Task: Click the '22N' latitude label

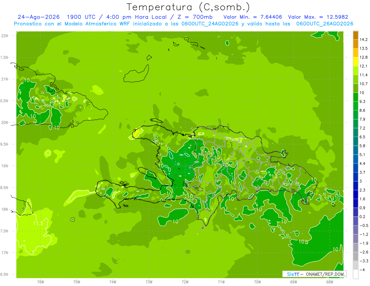Action: [x=5, y=36]
